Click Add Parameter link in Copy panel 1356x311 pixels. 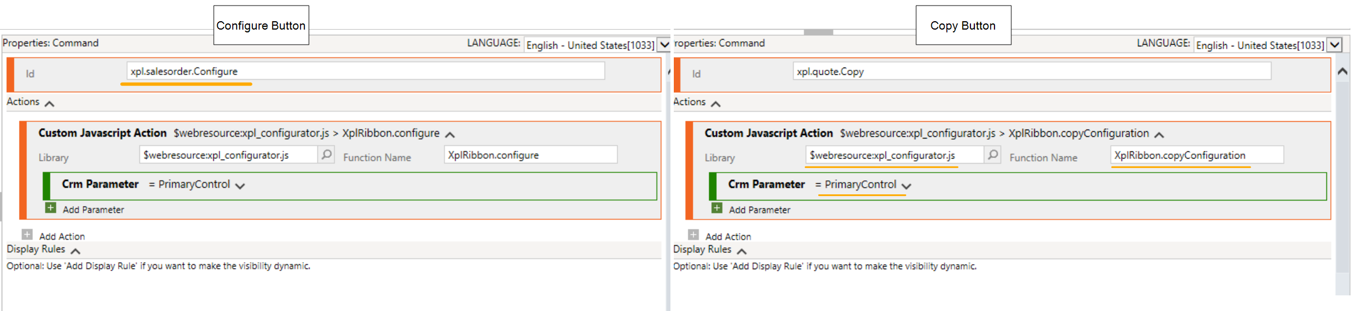click(759, 209)
